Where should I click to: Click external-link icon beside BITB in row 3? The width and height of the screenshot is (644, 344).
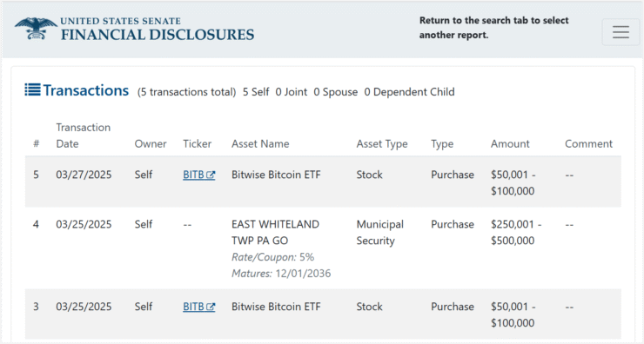click(x=211, y=308)
